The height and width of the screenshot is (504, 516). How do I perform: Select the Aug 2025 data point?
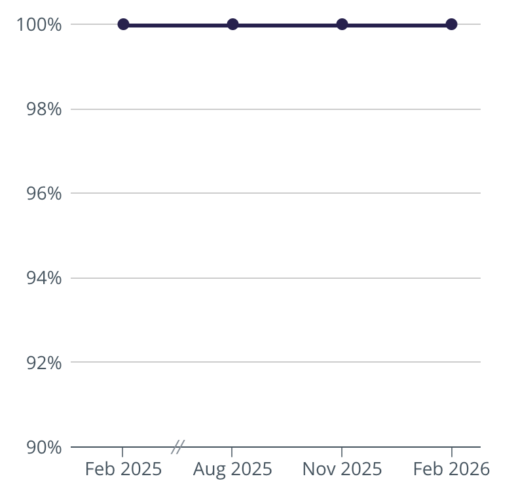[x=232, y=24]
